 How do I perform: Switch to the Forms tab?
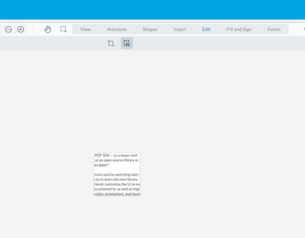pyautogui.click(x=274, y=29)
